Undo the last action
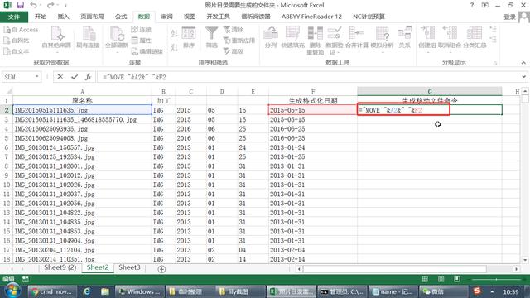The image size is (530, 298). [33, 5]
